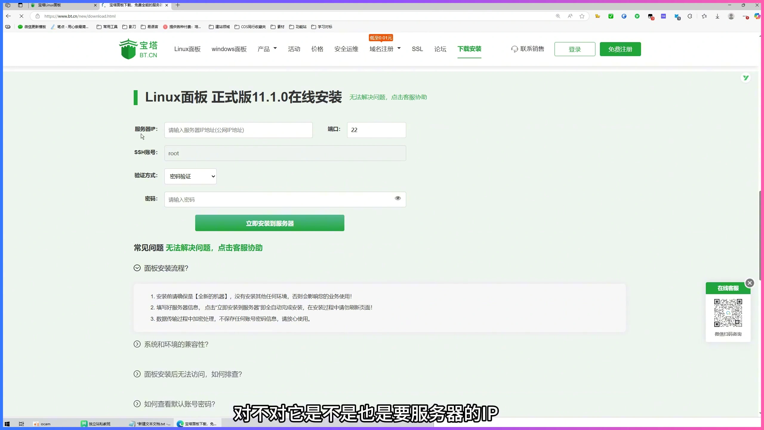Viewport: 764px width, 430px height.
Task: Click the zoom magnifier icon in address bar
Action: (x=558, y=16)
